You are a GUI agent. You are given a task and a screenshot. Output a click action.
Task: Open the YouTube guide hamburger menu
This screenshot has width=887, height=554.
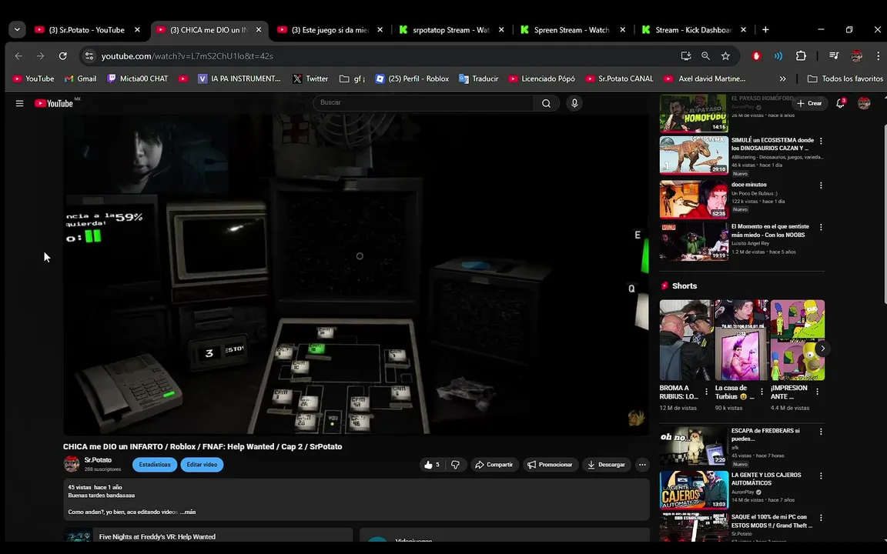[19, 103]
